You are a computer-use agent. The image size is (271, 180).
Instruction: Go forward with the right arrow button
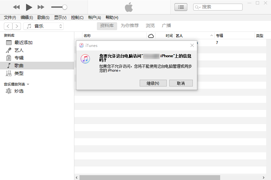point(17,26)
